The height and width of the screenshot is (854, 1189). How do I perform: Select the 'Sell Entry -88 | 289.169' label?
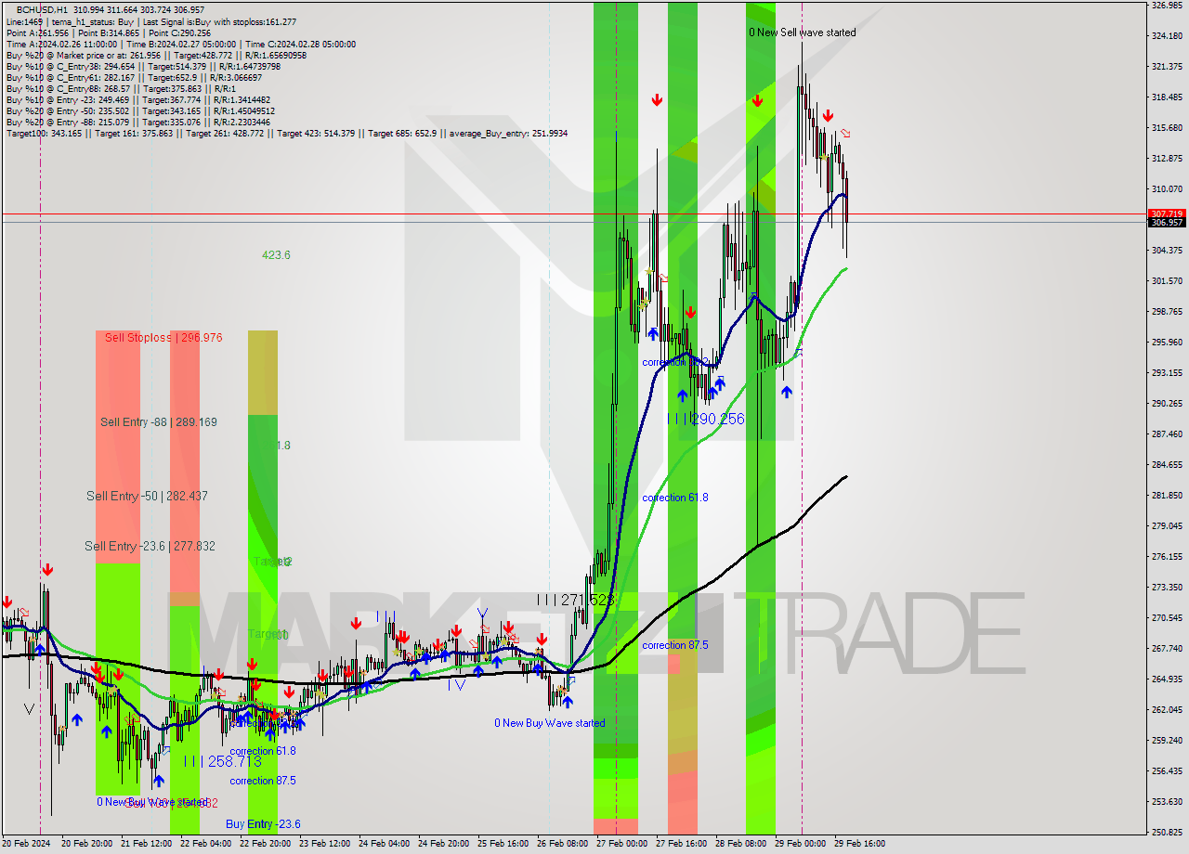159,422
